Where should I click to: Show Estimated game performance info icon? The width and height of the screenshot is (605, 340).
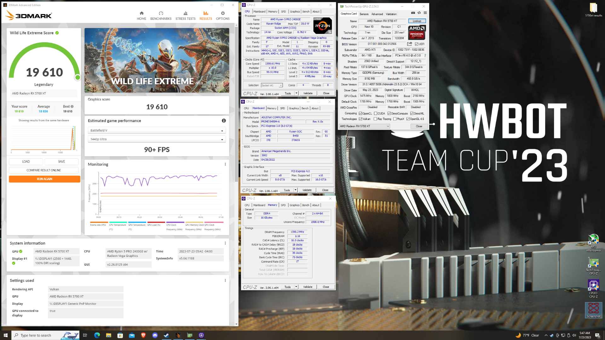[x=224, y=121]
